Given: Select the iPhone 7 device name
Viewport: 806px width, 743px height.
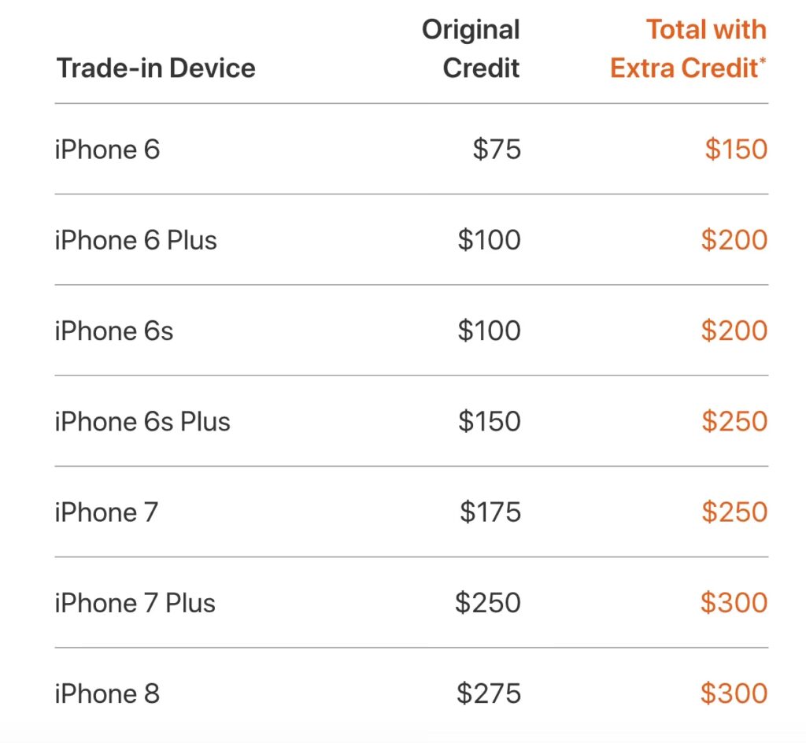Looking at the screenshot, I should pos(106,512).
